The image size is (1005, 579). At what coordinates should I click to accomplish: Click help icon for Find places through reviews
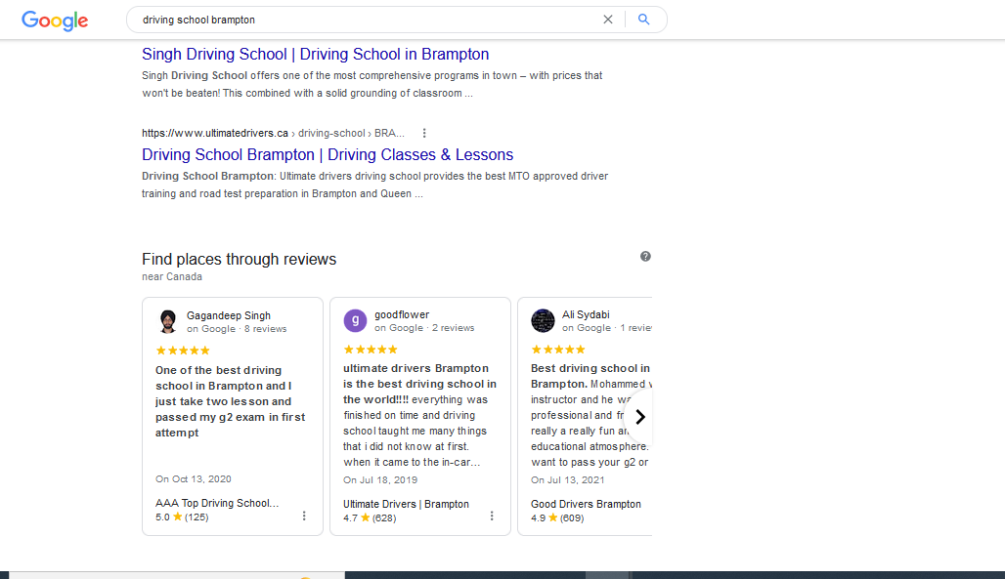tap(645, 256)
